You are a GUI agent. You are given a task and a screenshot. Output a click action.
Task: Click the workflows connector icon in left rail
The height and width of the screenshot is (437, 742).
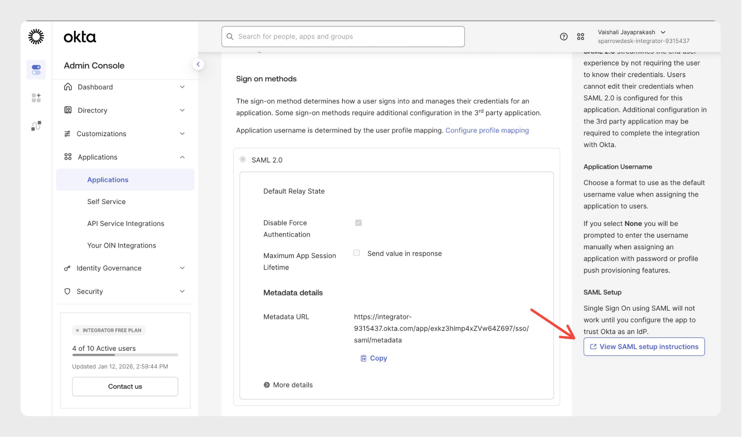point(36,126)
